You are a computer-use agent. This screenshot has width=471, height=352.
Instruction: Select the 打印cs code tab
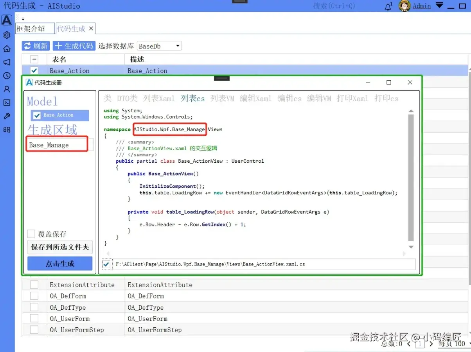386,99
